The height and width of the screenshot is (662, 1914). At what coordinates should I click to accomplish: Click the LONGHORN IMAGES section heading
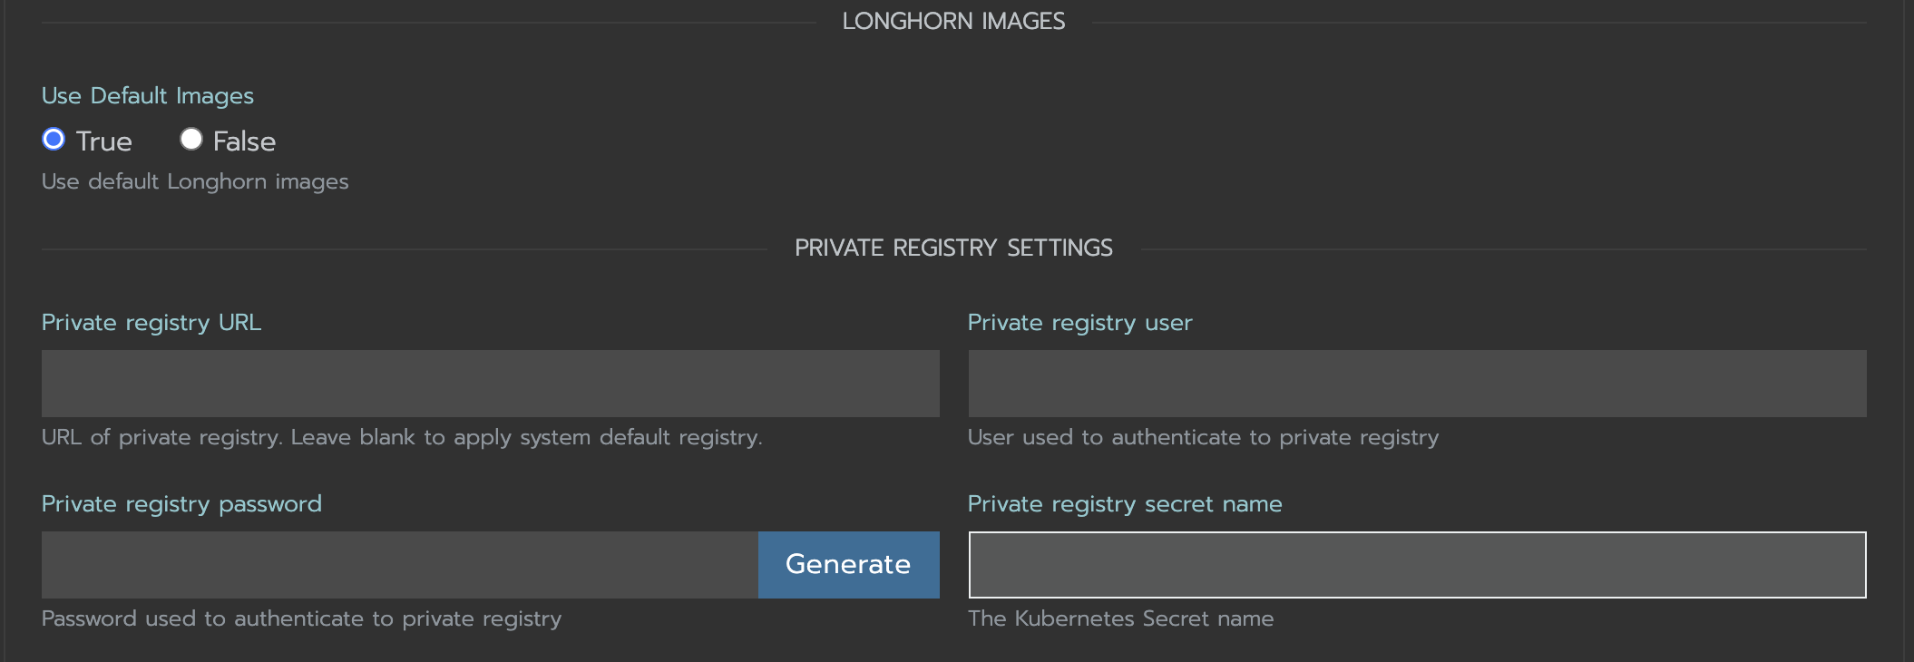pyautogui.click(x=953, y=22)
